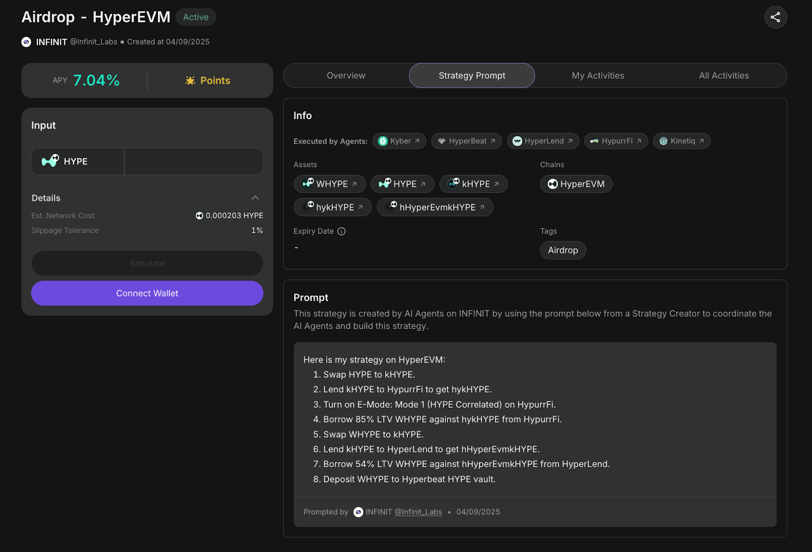Open the All Activities tab
The height and width of the screenshot is (552, 812).
coord(724,76)
